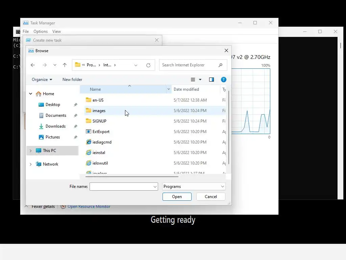Image resolution: width=346 pixels, height=260 pixels.
Task: Create a New folder
Action: point(72,80)
